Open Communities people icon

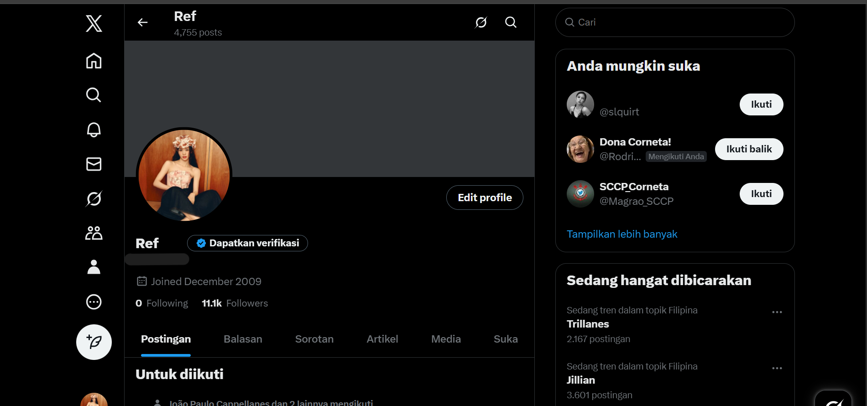pos(94,233)
